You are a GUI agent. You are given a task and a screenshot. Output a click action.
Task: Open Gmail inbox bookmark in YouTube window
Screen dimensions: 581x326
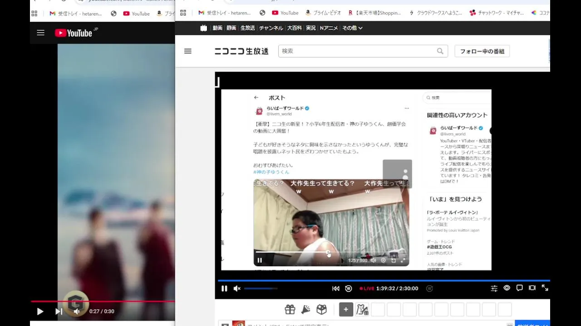76,14
